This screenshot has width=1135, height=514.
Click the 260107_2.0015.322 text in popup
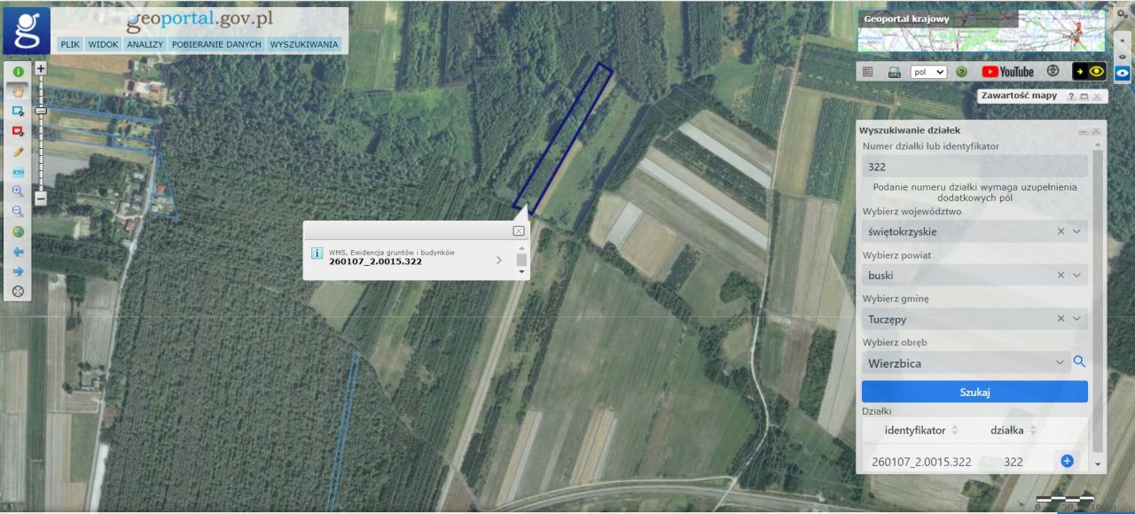click(x=375, y=261)
